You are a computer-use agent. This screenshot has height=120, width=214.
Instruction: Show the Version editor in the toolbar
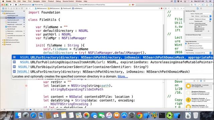click(x=199, y=5)
